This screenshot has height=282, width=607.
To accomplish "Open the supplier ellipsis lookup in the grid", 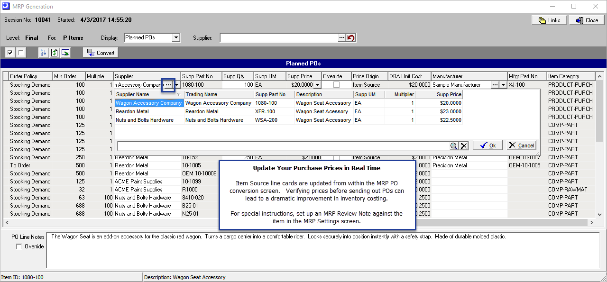I will (169, 84).
